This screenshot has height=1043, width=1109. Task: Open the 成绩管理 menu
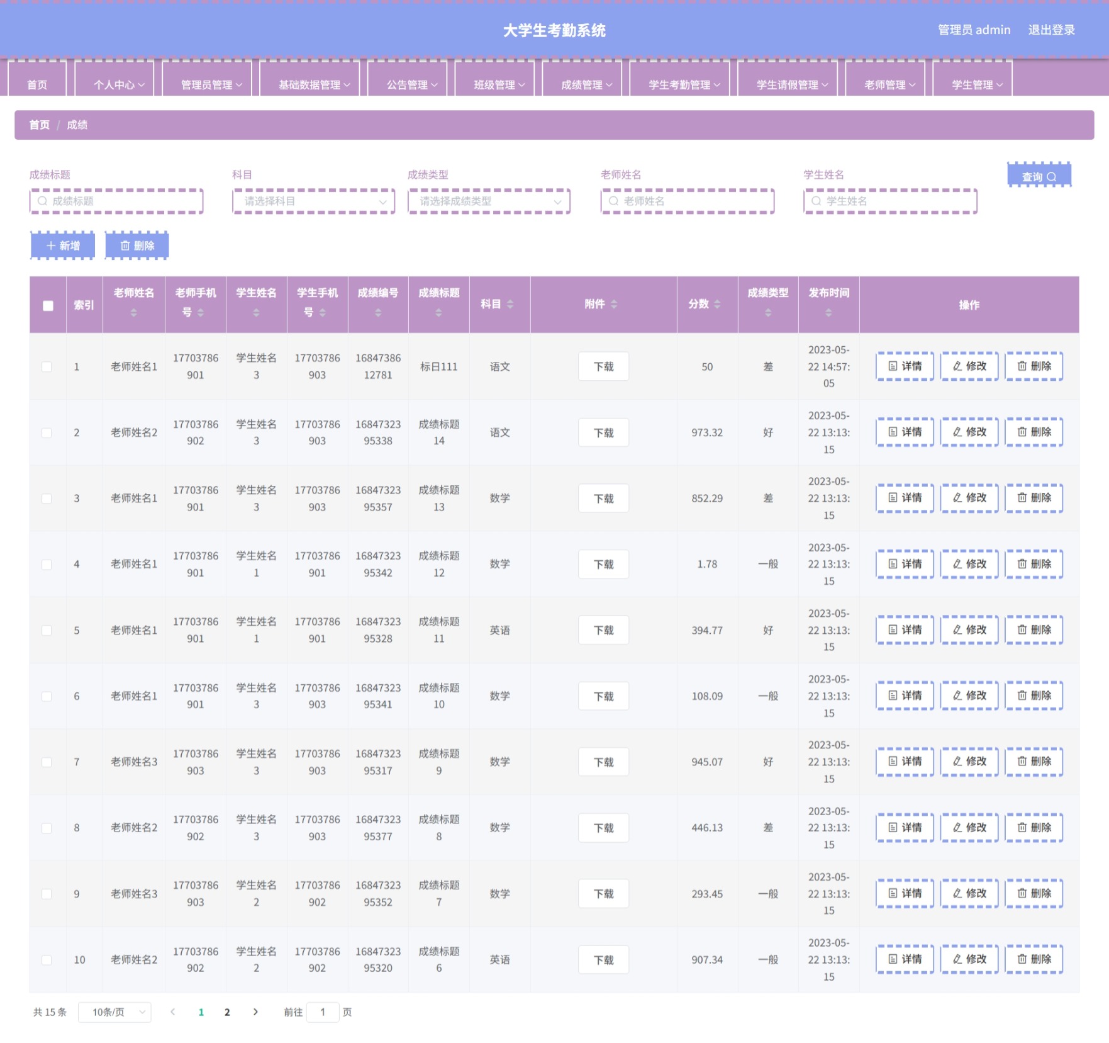pyautogui.click(x=586, y=84)
